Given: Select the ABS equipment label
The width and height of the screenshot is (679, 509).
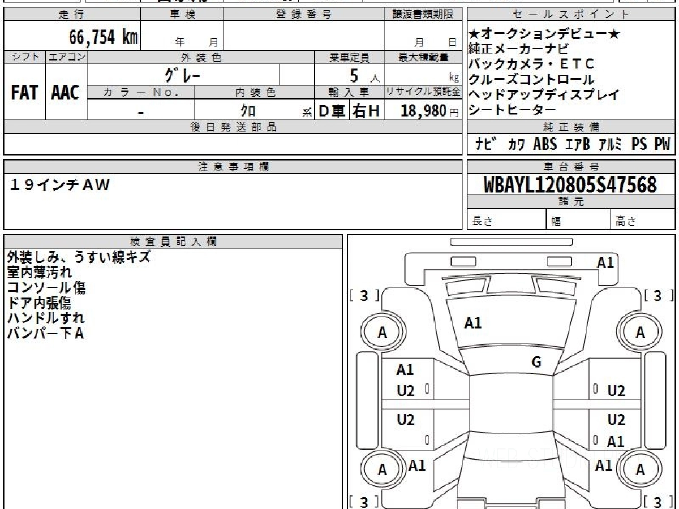Looking at the screenshot, I should [x=545, y=144].
